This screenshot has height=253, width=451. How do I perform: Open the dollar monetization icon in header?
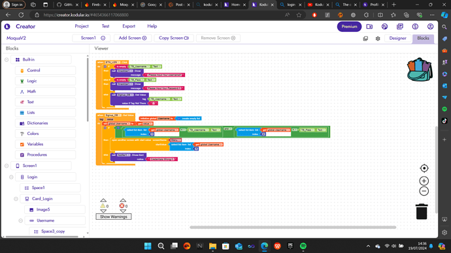click(x=415, y=26)
